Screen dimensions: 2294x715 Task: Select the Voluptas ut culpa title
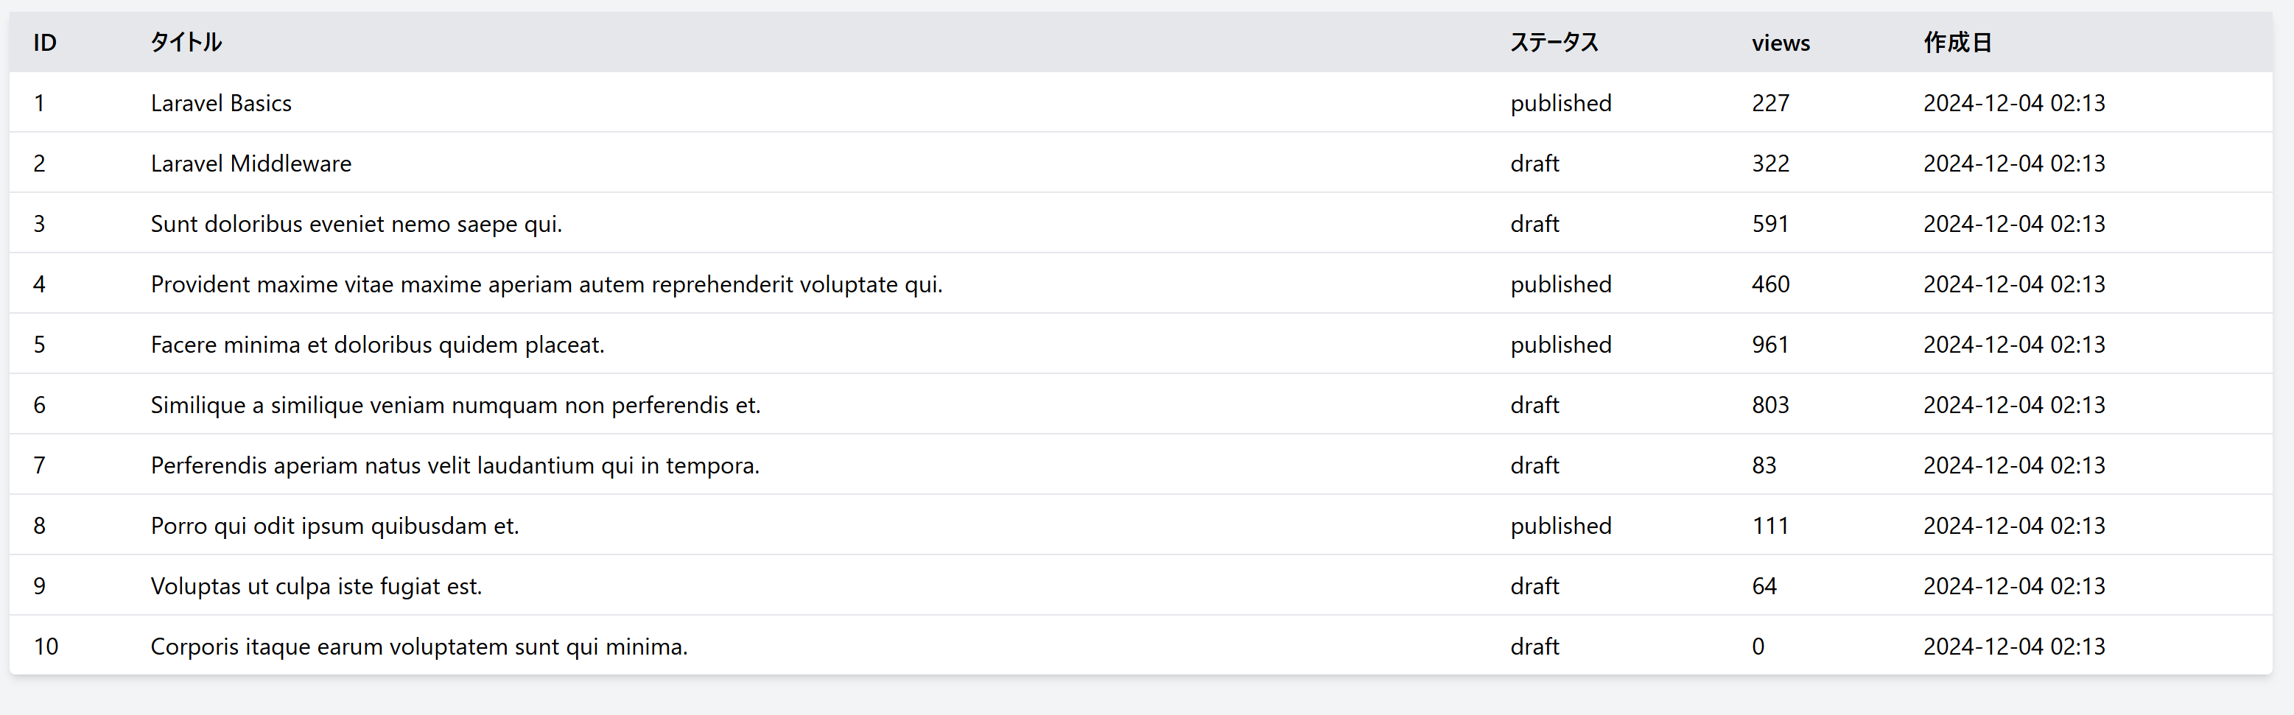click(x=316, y=587)
